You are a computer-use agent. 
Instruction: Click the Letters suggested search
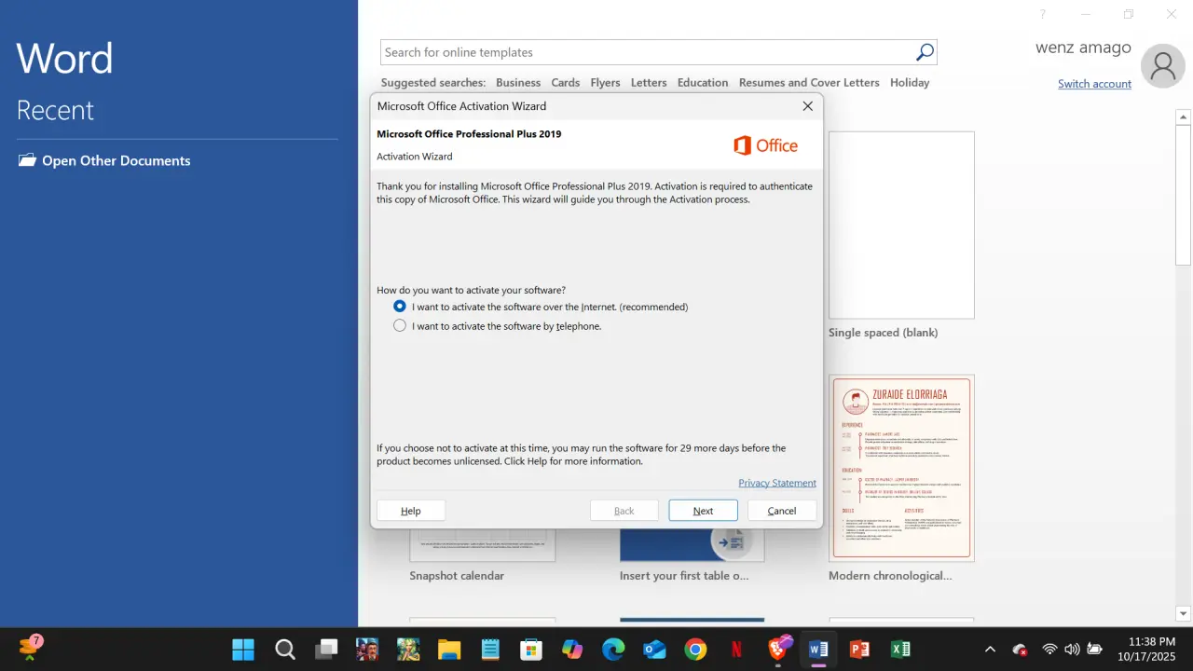(x=649, y=83)
